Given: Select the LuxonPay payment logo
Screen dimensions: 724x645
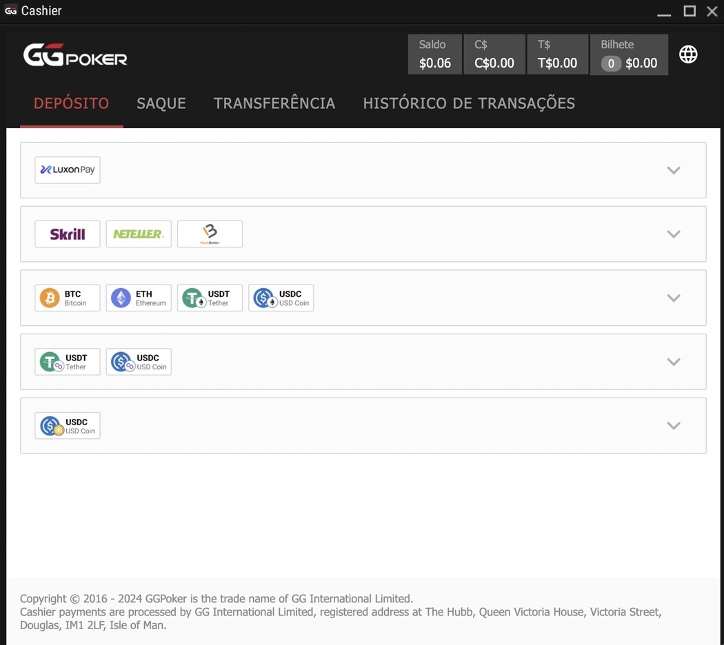Looking at the screenshot, I should pyautogui.click(x=68, y=170).
